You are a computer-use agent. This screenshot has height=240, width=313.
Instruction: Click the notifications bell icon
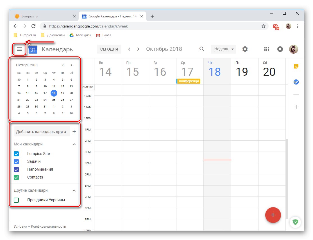280,49
